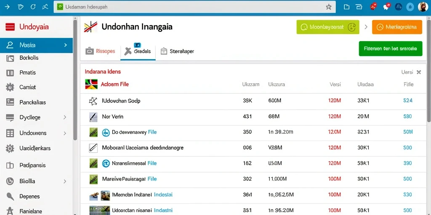
Task: Expand the Undowens sidebar chevron
Action: coord(65,133)
